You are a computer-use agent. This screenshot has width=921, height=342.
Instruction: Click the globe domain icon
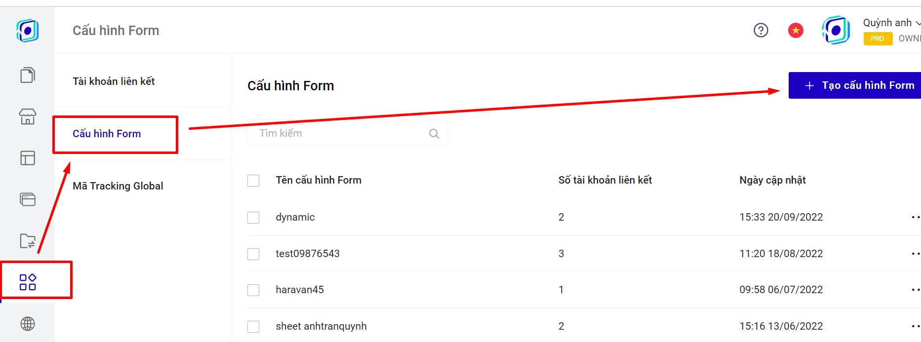[28, 324]
